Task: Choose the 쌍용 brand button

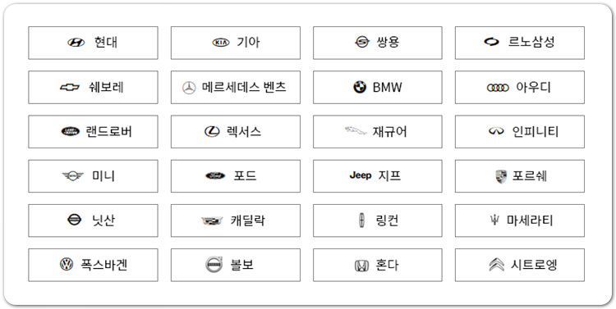Action: [378, 43]
